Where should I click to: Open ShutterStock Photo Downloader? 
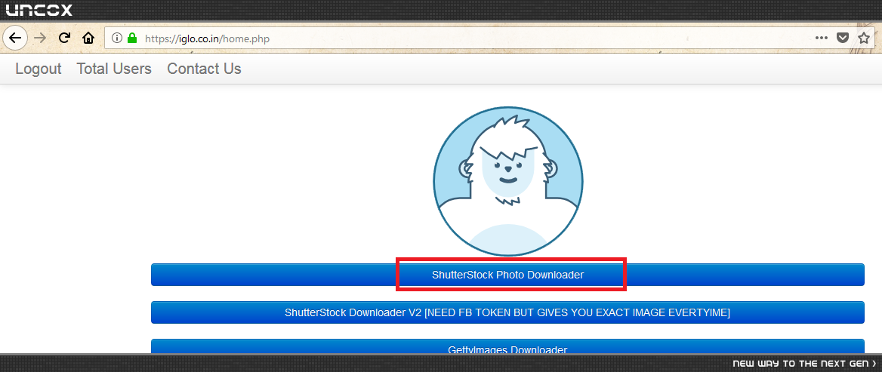click(507, 275)
